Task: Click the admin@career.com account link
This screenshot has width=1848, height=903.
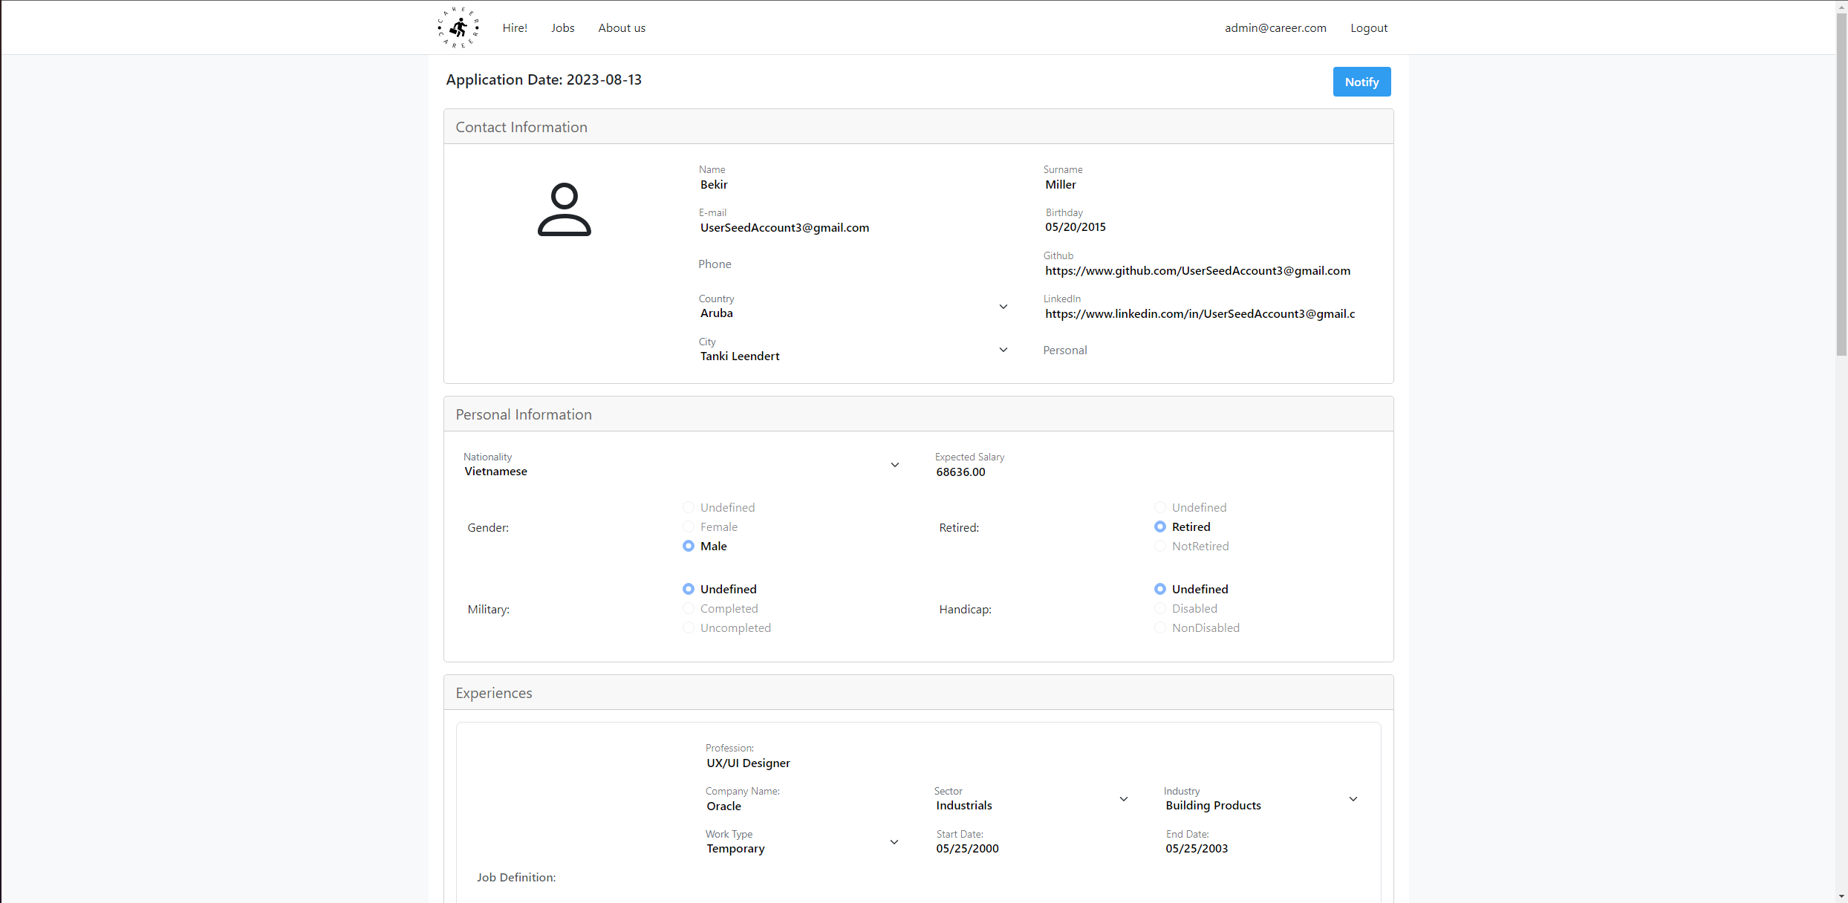Action: click(x=1275, y=27)
